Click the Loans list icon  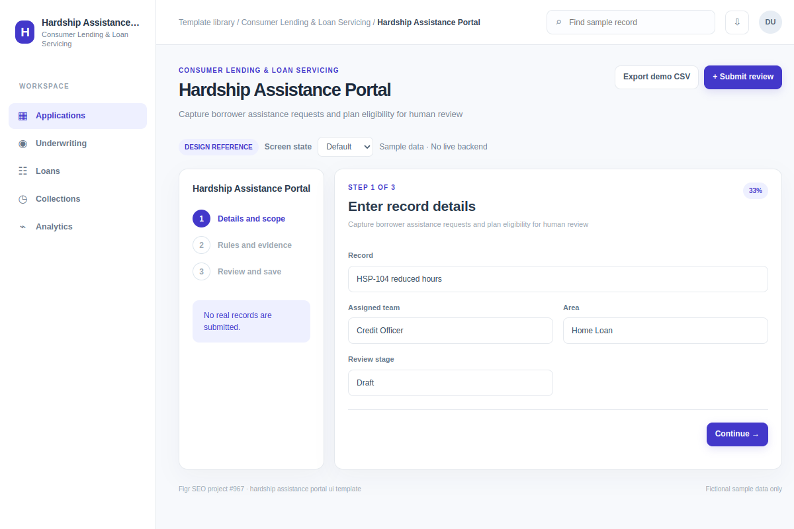[x=23, y=171]
